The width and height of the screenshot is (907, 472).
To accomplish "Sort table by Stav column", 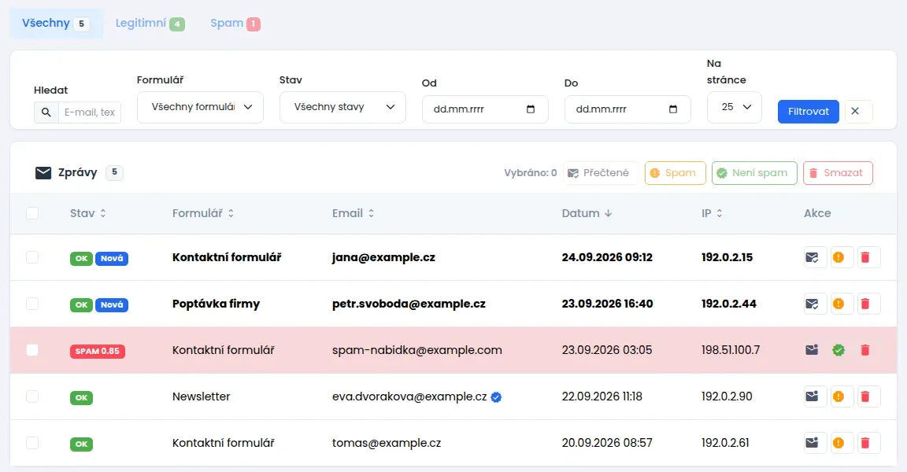I will tap(88, 213).
